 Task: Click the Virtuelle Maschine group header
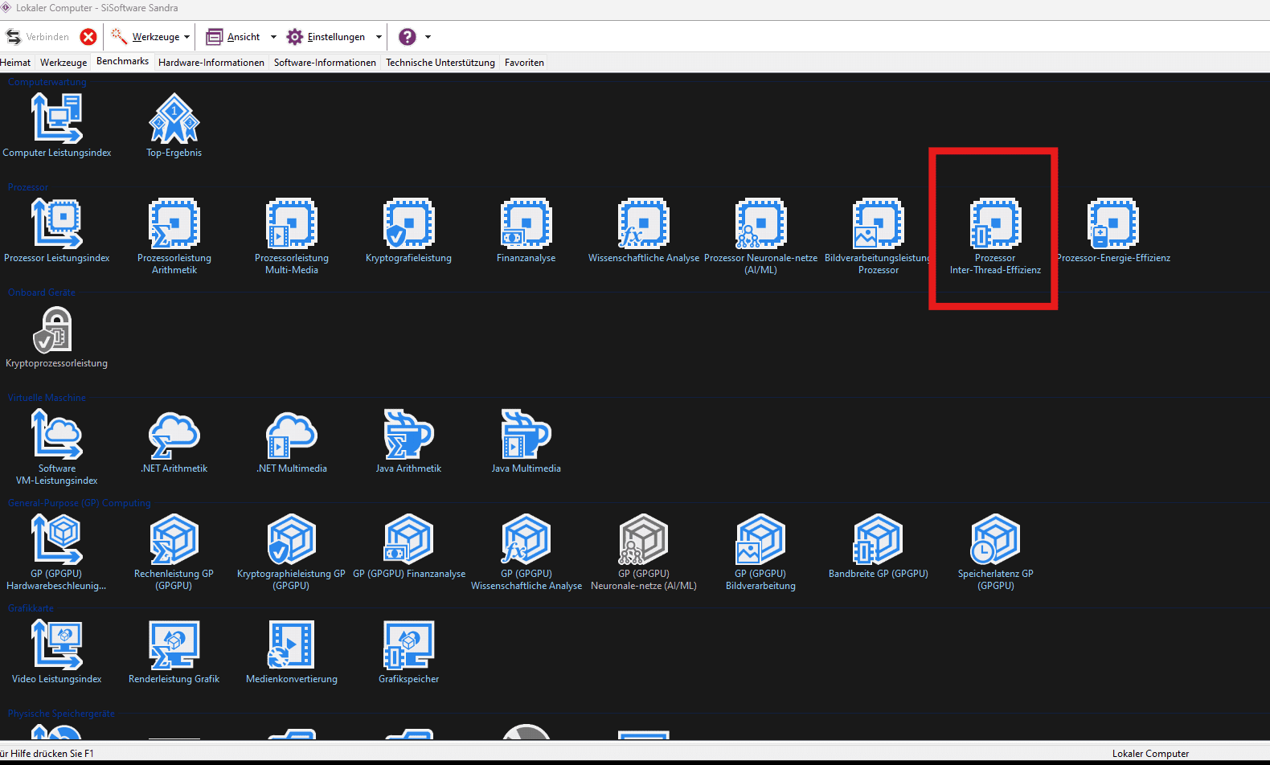point(47,398)
